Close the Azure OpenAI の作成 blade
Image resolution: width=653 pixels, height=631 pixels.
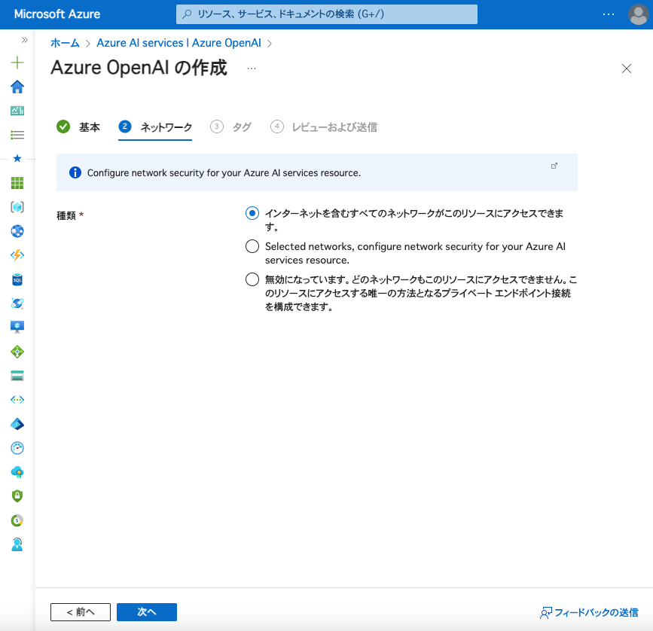(x=627, y=69)
